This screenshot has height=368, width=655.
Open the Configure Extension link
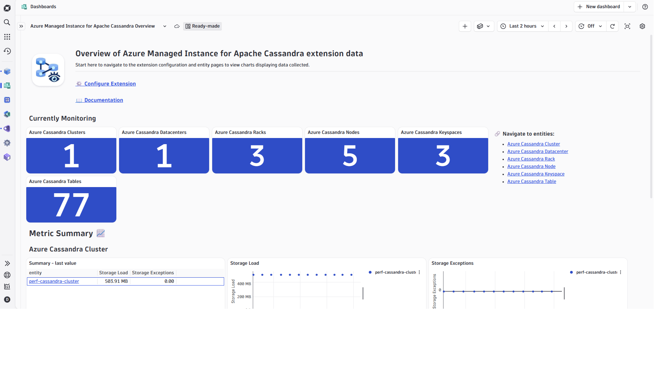tap(106, 84)
